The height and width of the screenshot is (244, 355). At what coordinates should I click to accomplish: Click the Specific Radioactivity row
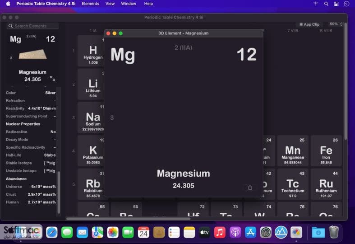coord(31,147)
